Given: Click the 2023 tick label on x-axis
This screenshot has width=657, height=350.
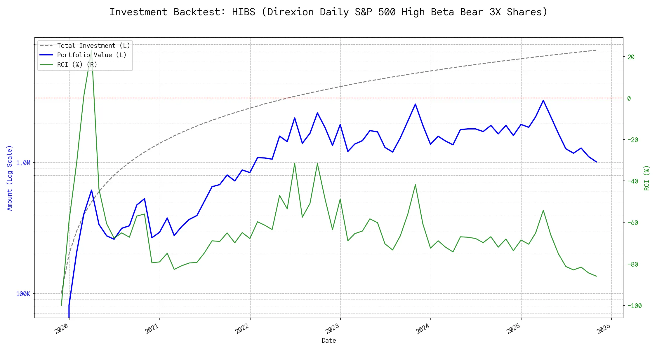Looking at the screenshot, I should pyautogui.click(x=333, y=329).
